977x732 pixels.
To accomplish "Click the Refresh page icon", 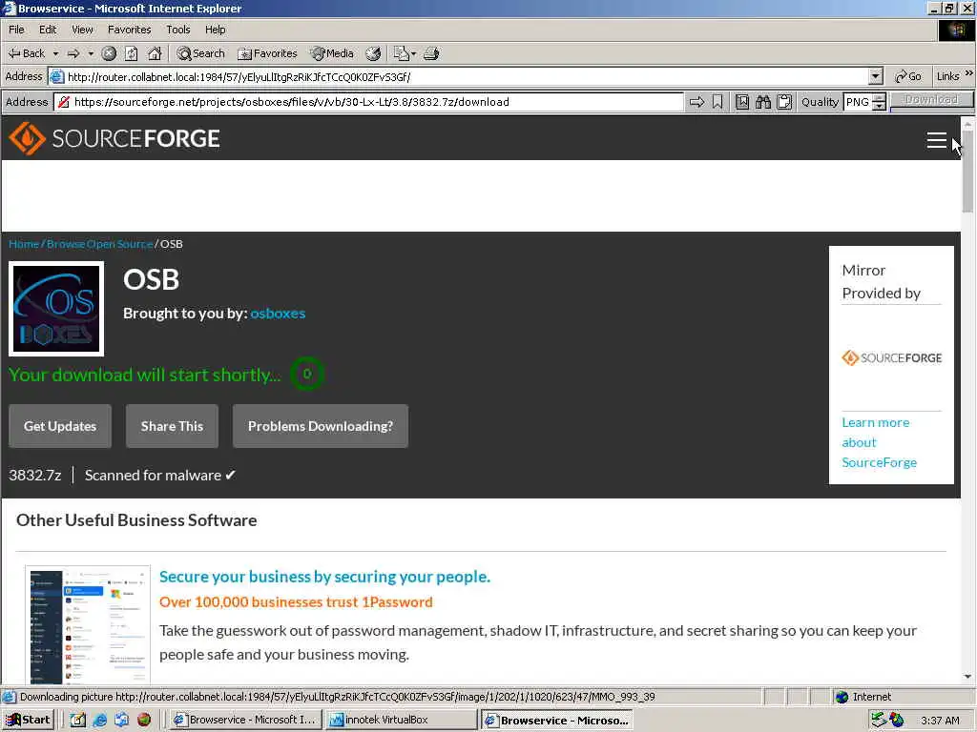I will [131, 53].
